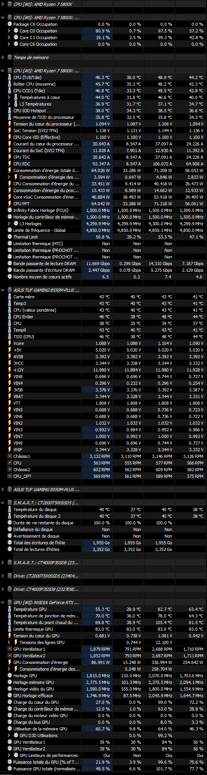The height and width of the screenshot is (775, 207).
Task: Click the 11.669 Gbps DRAM read bandwidth value
Action: click(99, 264)
